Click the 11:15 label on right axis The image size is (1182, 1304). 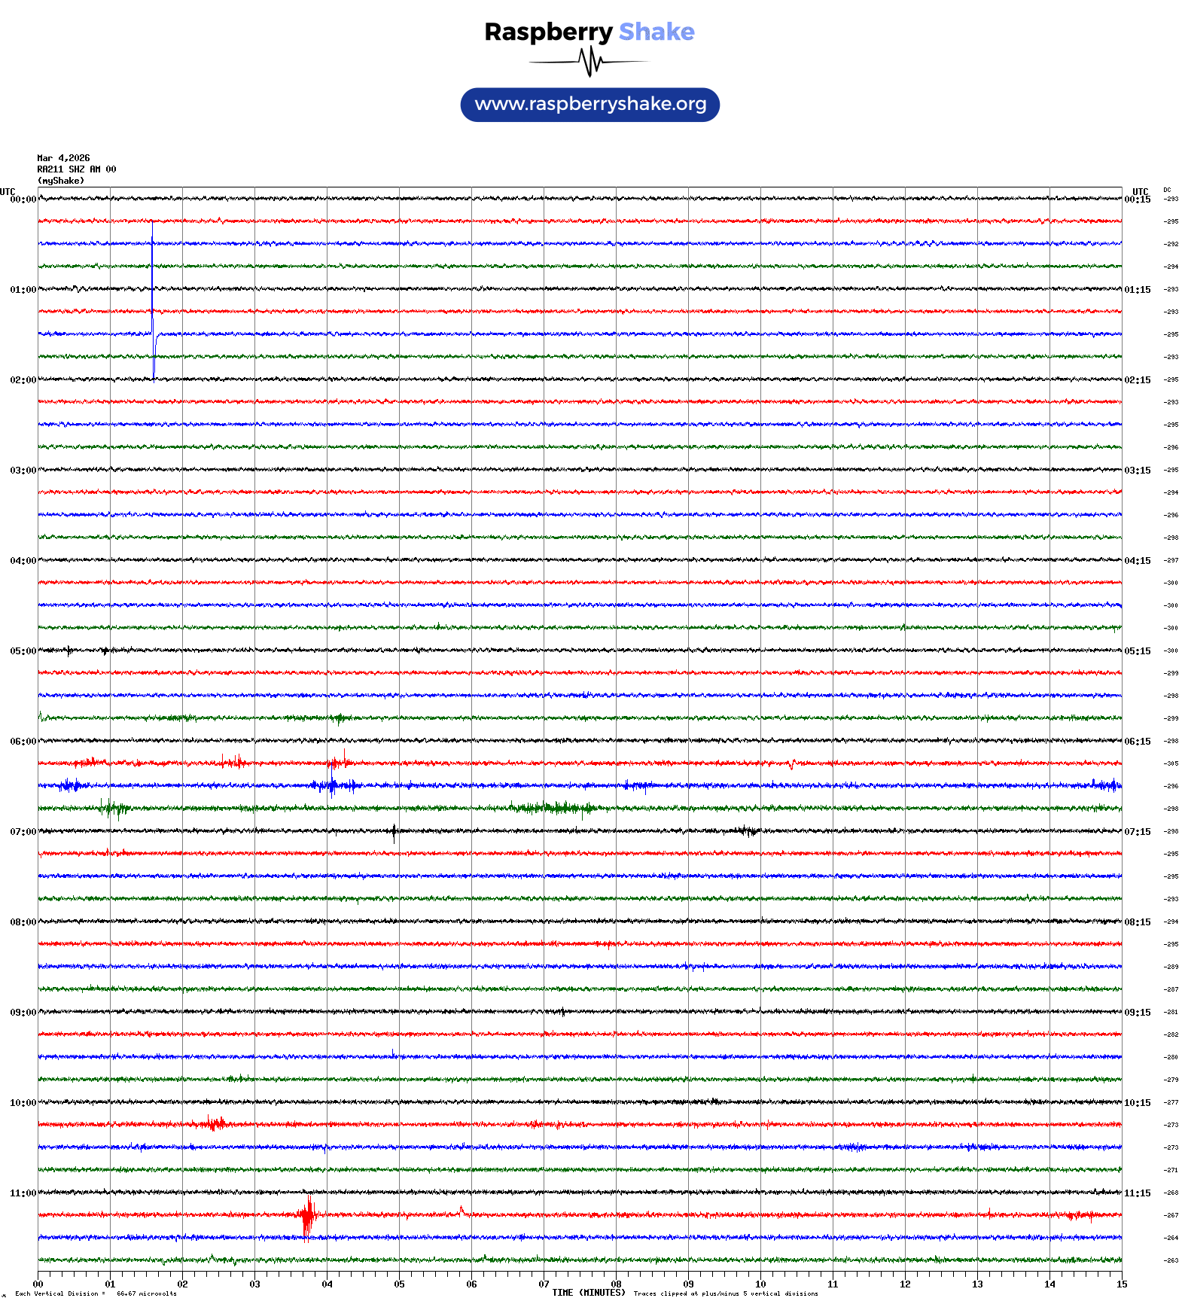point(1138,1193)
